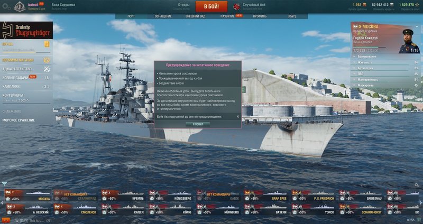
Task: Click the doubloons purchase icon
Action: [364, 5]
